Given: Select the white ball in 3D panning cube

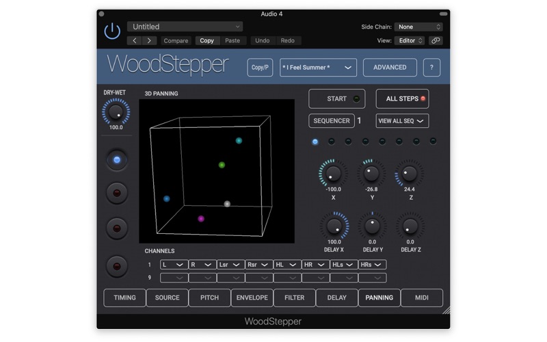Looking at the screenshot, I should (x=227, y=204).
